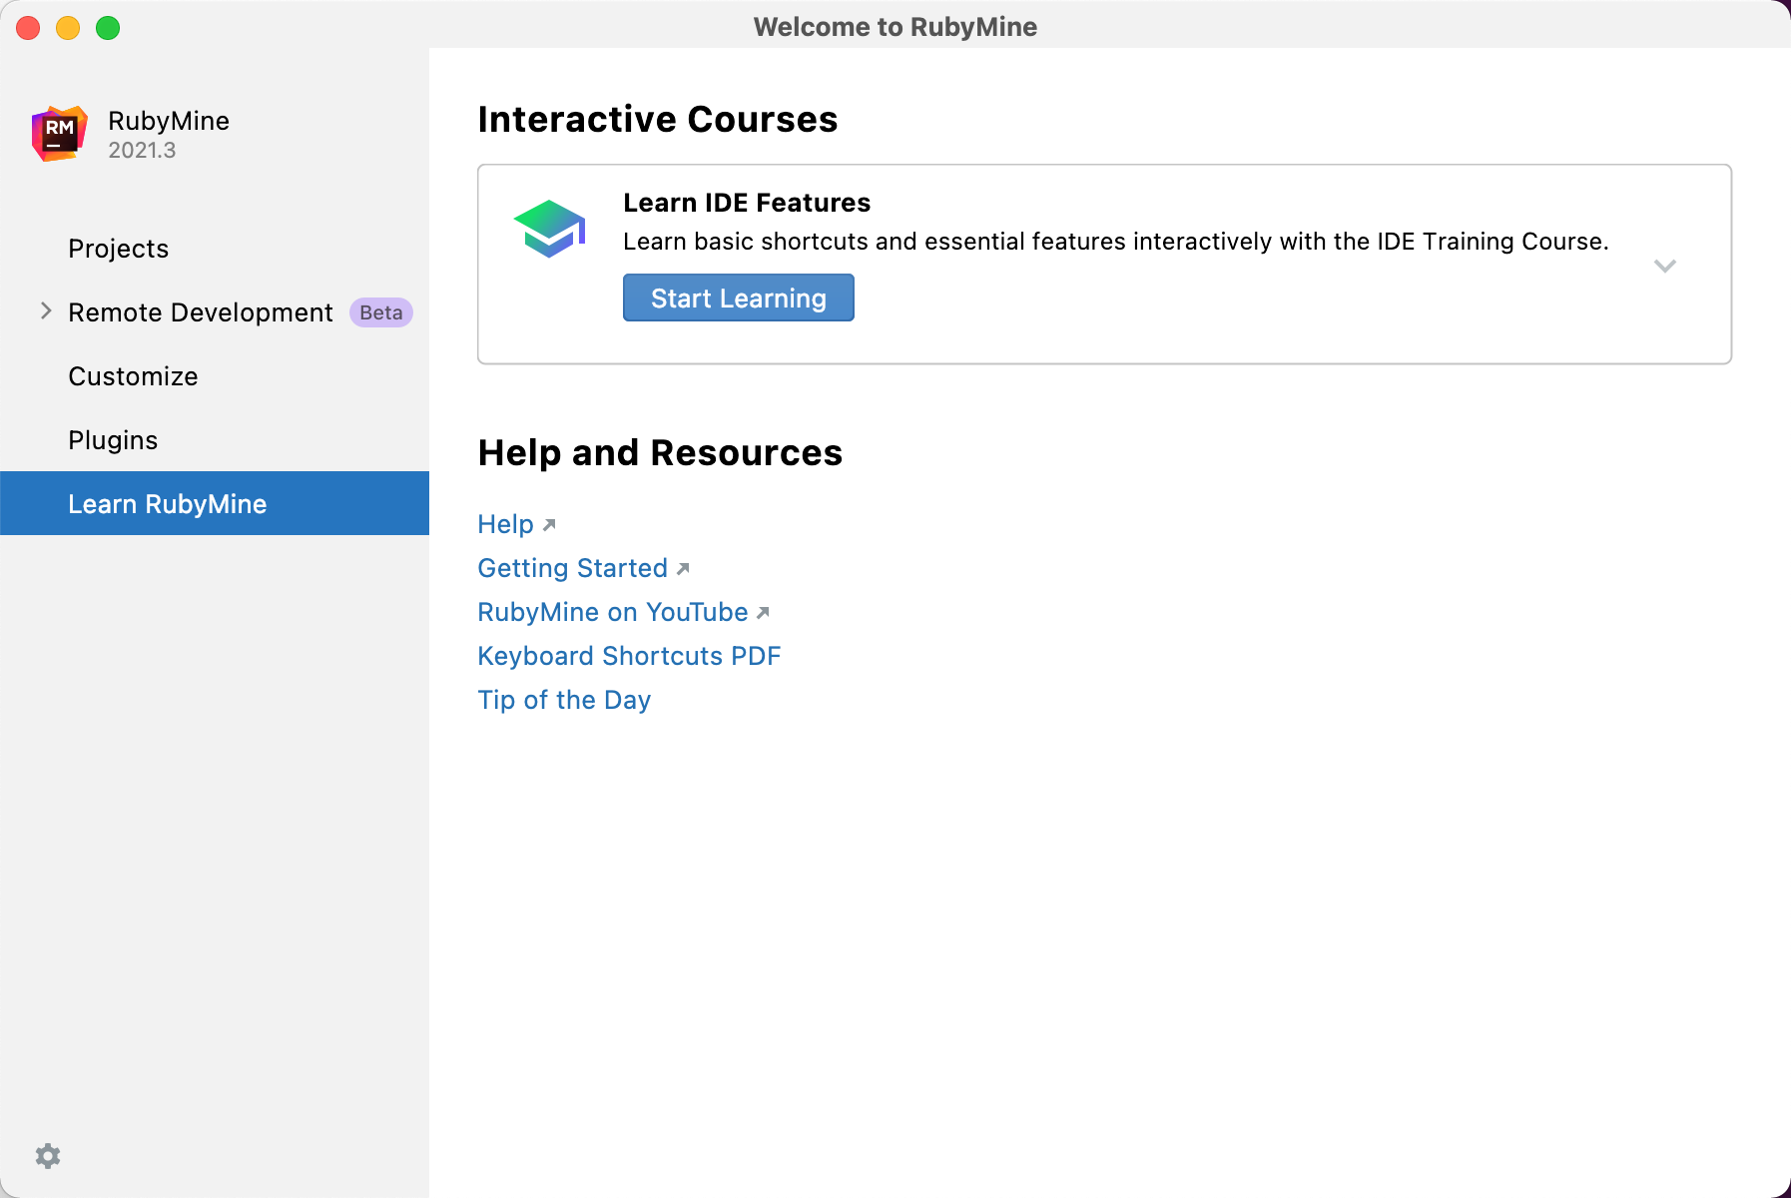
Task: Show Tip of the Day
Action: click(x=564, y=700)
